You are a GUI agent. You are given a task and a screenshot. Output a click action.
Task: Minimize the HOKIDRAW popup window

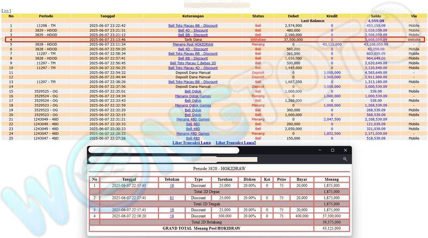319,151
